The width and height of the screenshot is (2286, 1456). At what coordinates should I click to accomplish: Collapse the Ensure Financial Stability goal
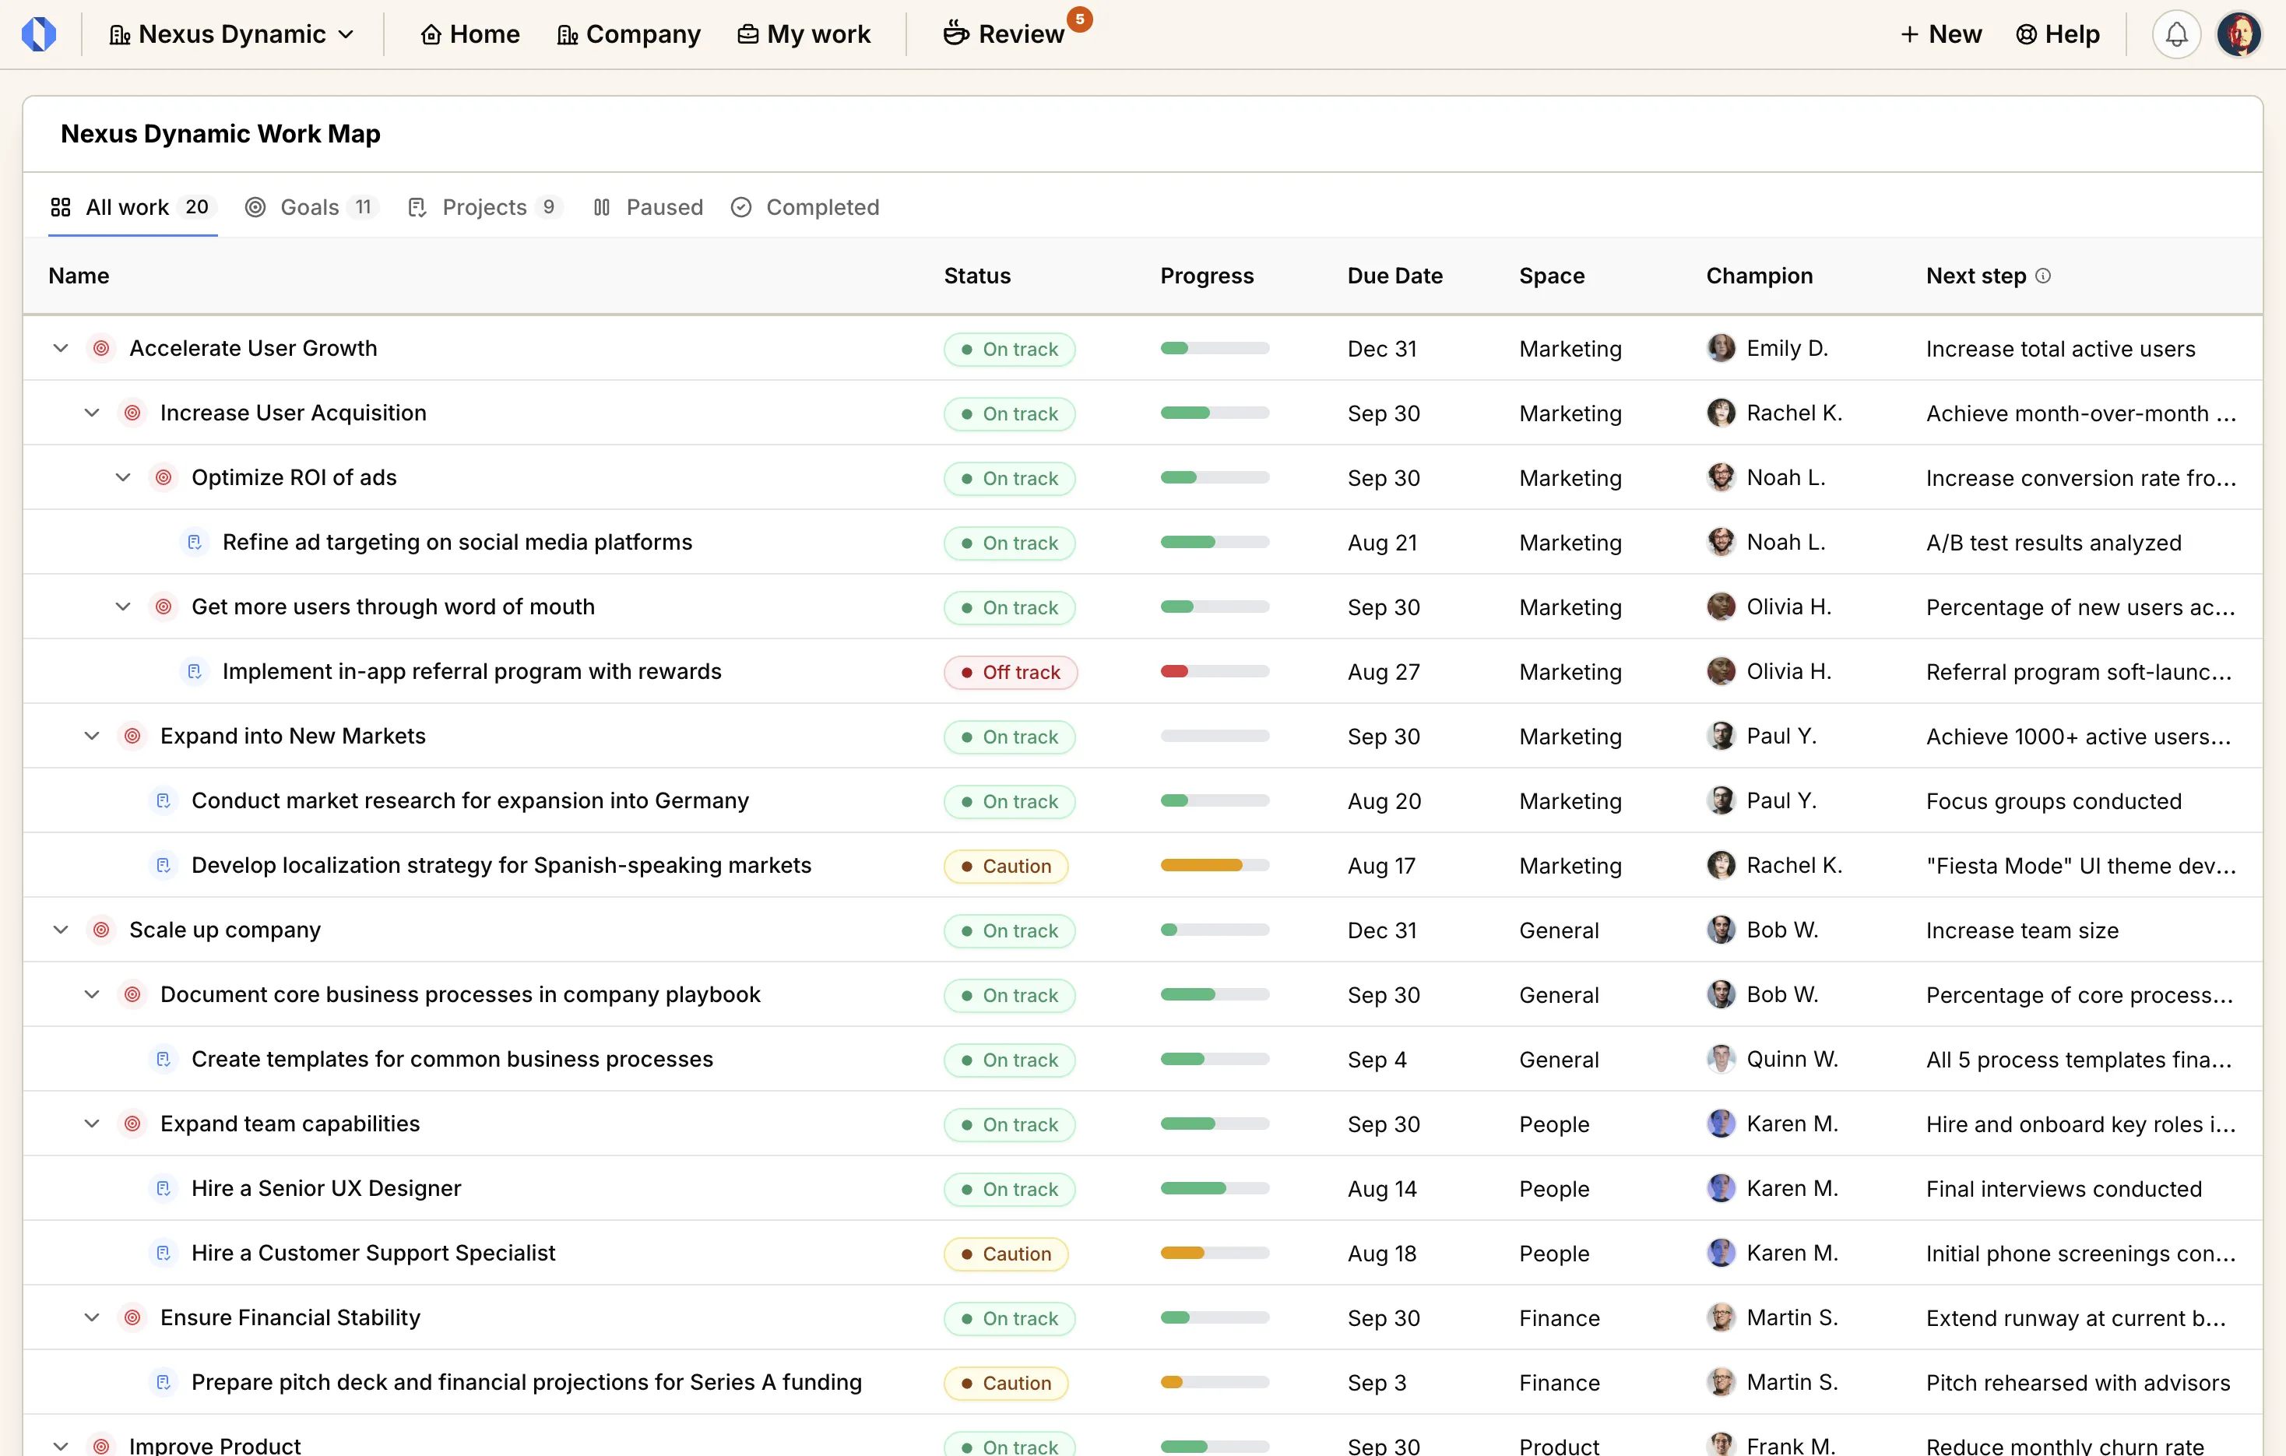[x=92, y=1317]
